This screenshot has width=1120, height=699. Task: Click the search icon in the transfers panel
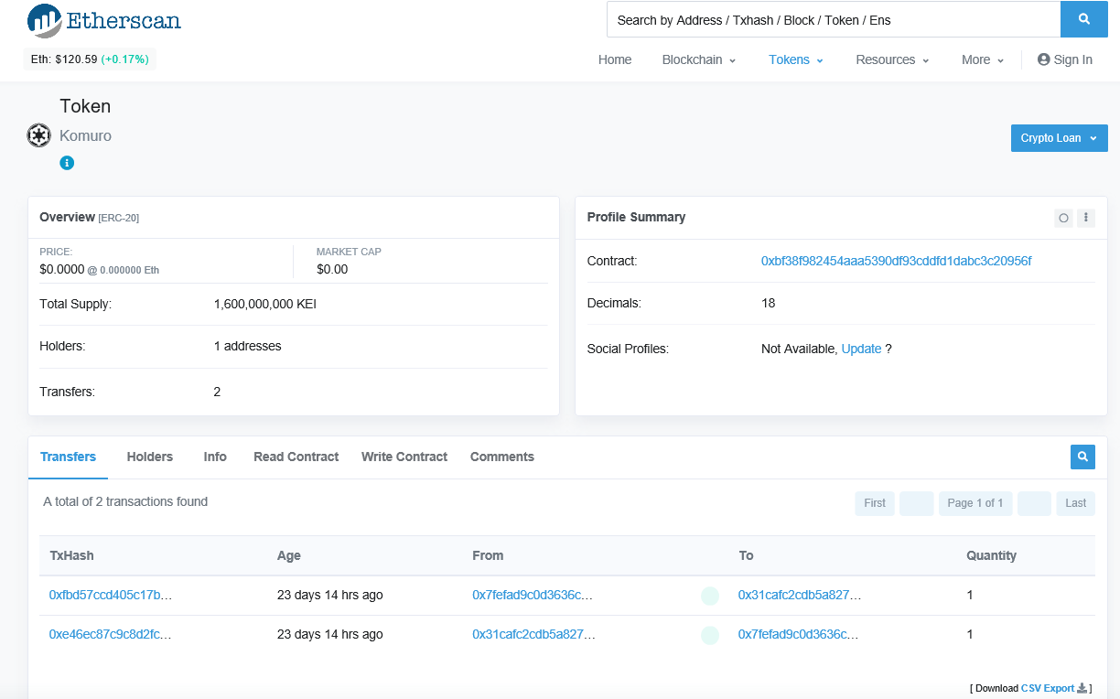(1082, 457)
